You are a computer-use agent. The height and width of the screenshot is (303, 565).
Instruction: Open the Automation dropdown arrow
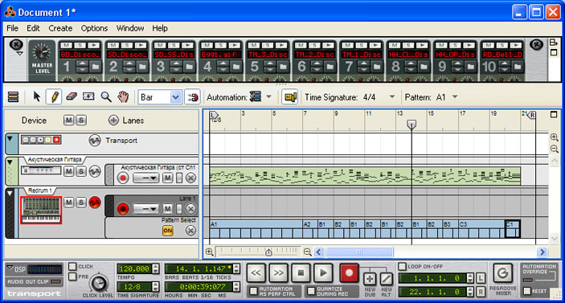[x=268, y=96]
